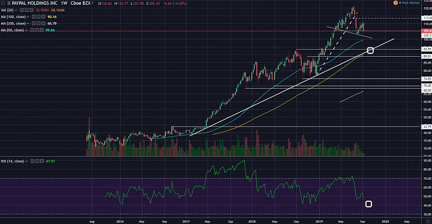Toggle visibility of MA (50, close)
This screenshot has width=432, height=224.
32,30
